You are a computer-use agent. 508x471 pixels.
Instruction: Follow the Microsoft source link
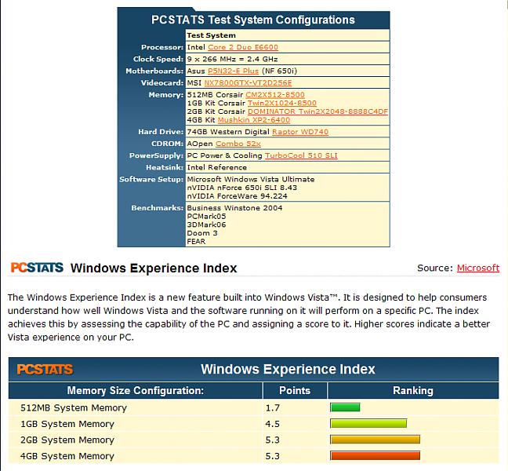pyautogui.click(x=478, y=268)
